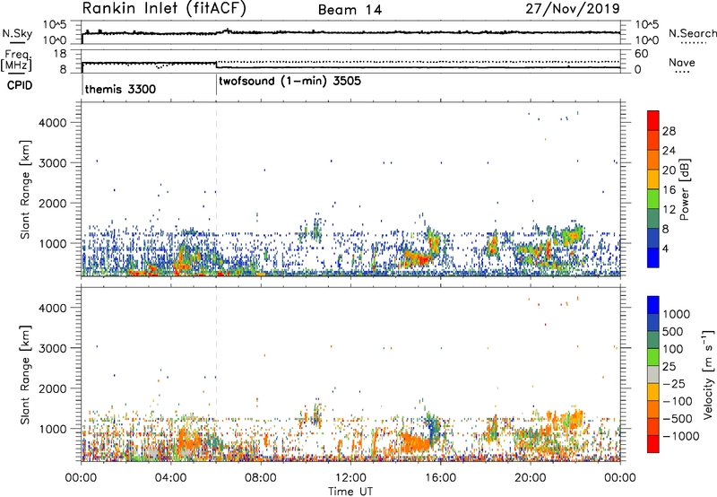Click the '08:00' time axis label

tap(260, 478)
